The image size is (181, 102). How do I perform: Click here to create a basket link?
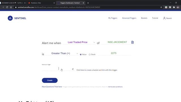point(97,70)
